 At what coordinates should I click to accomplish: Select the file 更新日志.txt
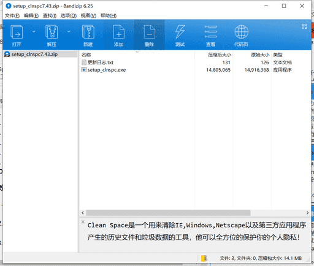(x=101, y=63)
